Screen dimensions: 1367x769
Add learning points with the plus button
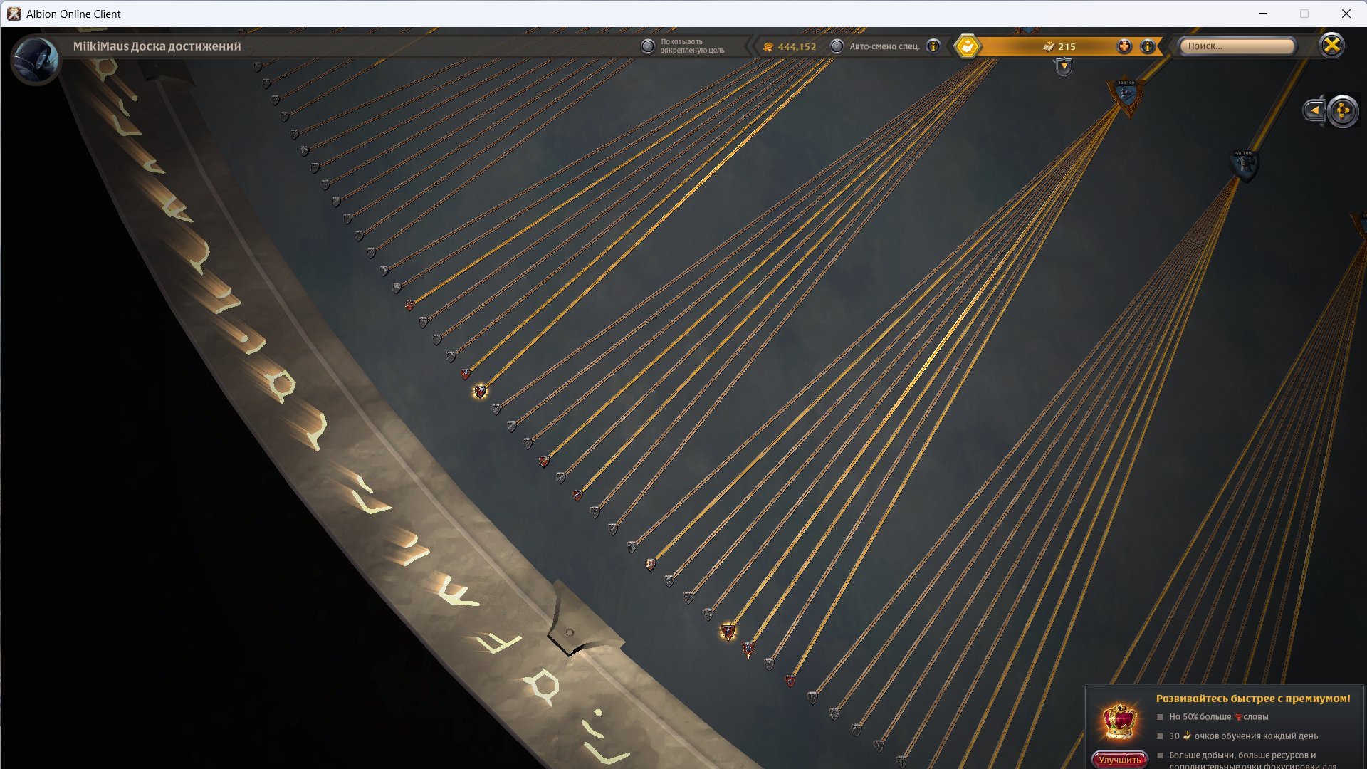(x=1124, y=46)
